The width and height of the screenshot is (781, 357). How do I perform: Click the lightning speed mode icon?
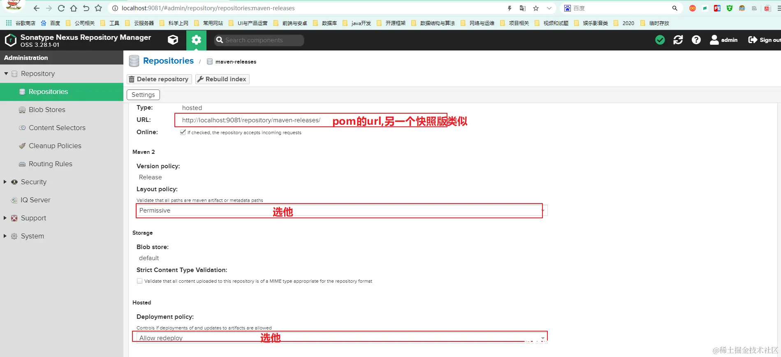(510, 8)
